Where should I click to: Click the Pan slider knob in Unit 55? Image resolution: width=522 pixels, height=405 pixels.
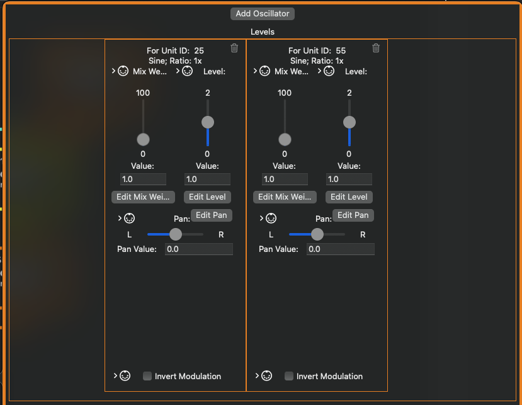pos(317,234)
